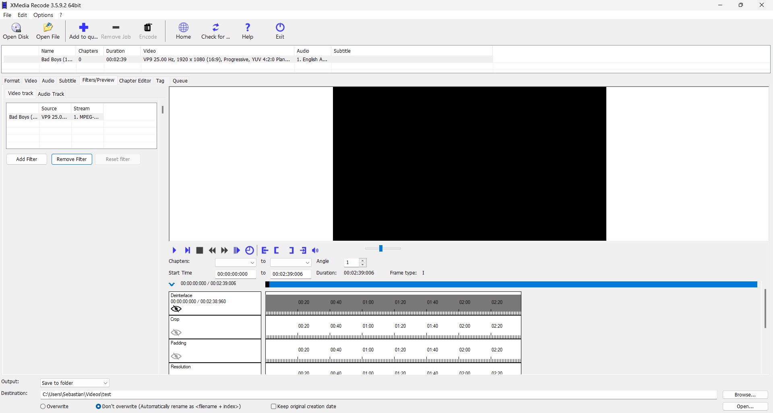Switch to the Chapter Editor tab

click(x=135, y=81)
